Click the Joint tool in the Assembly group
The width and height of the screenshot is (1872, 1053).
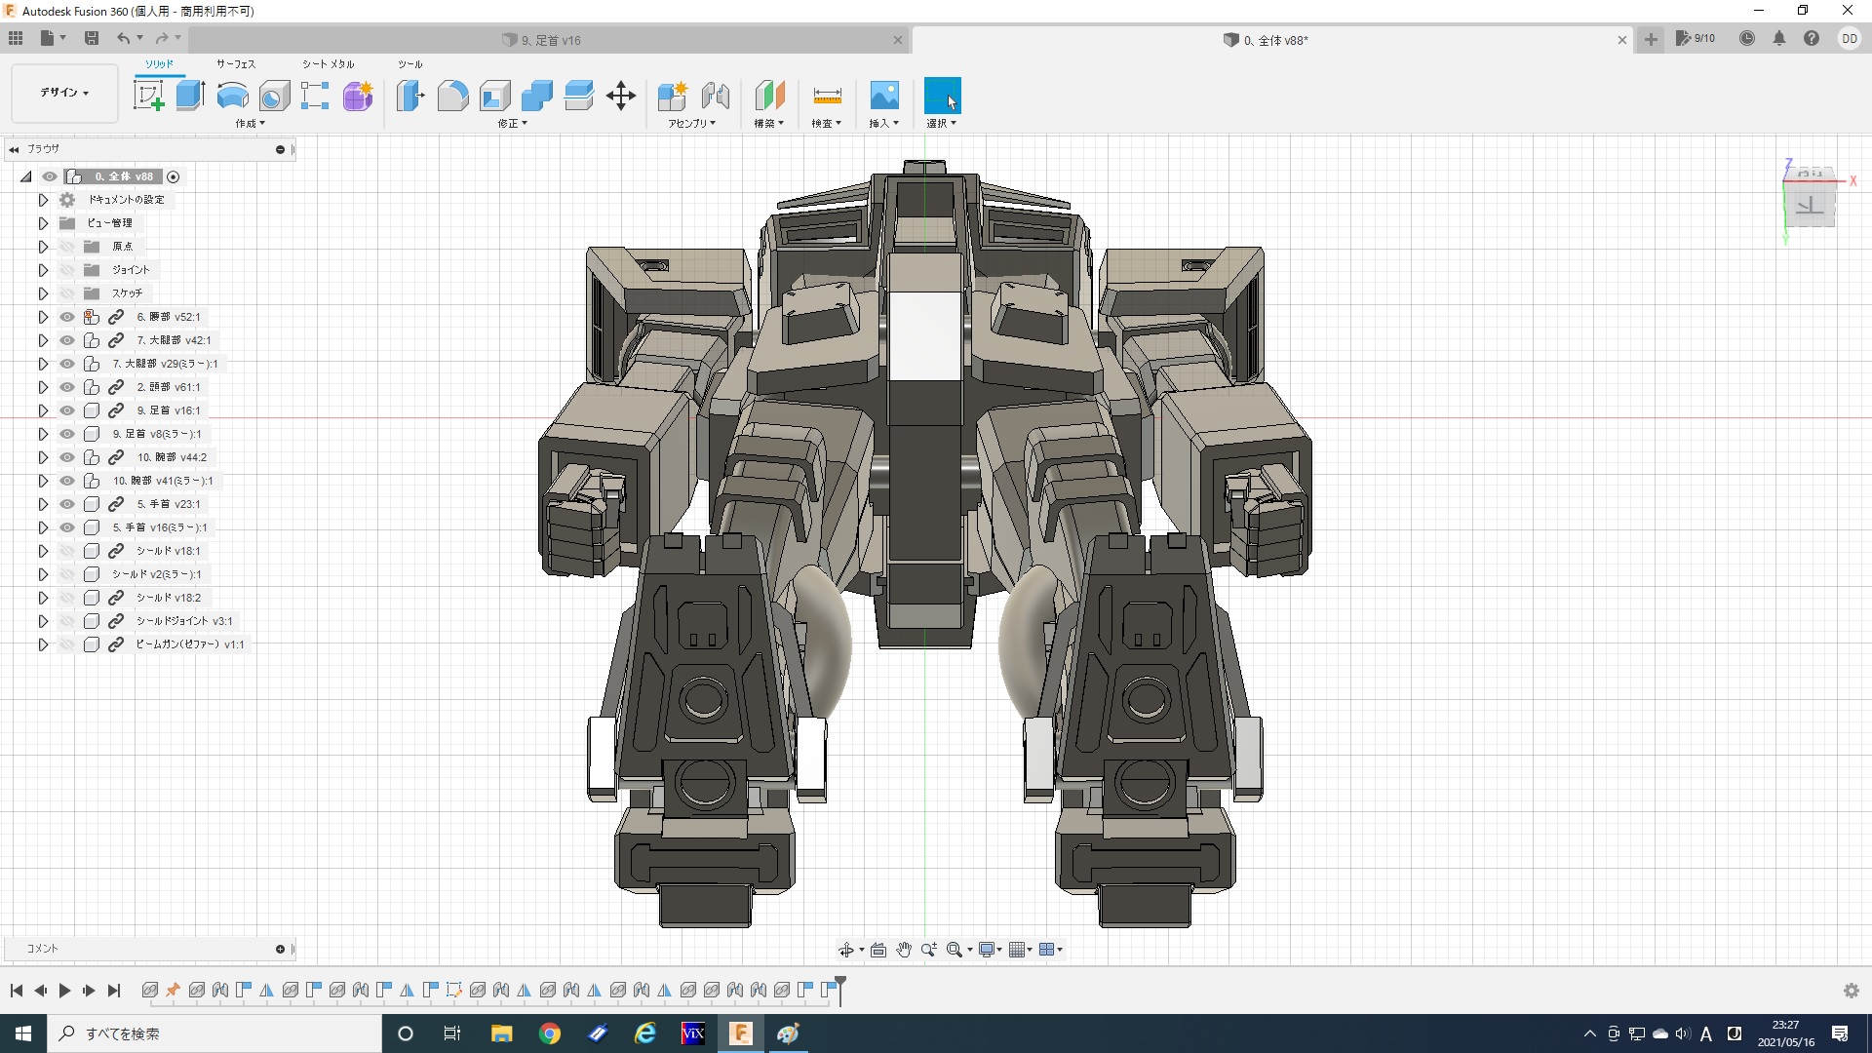pyautogui.click(x=716, y=96)
